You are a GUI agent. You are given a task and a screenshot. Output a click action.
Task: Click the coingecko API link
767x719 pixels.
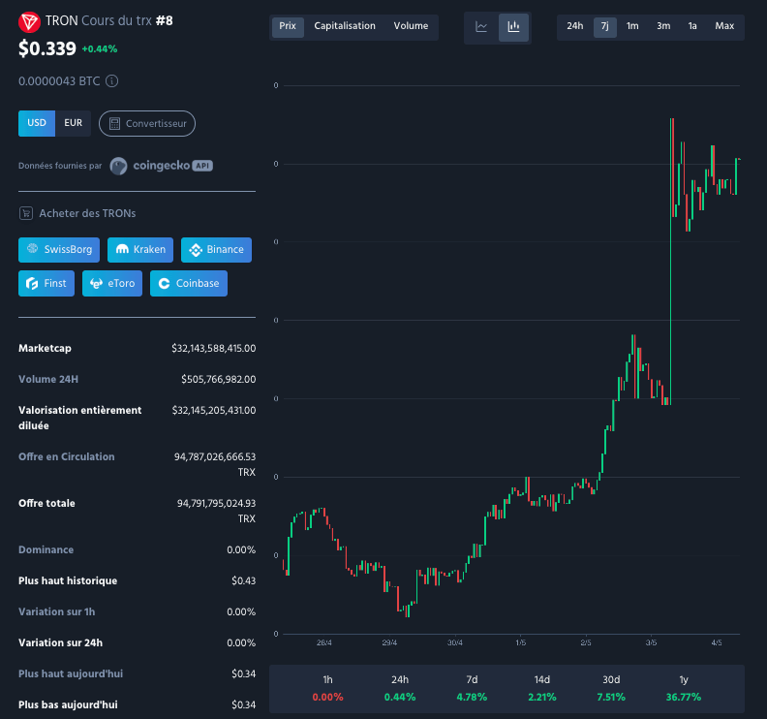pyautogui.click(x=162, y=166)
